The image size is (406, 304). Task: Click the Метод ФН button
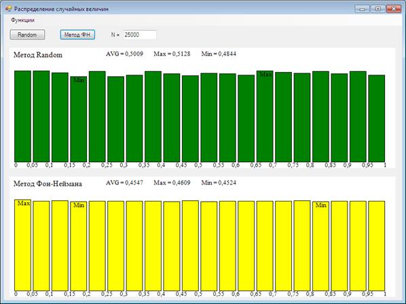(x=77, y=35)
